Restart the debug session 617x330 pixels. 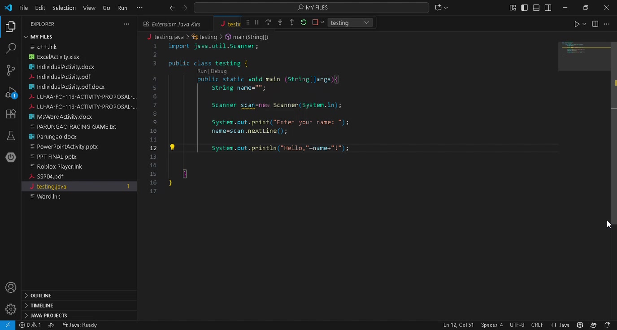(304, 22)
